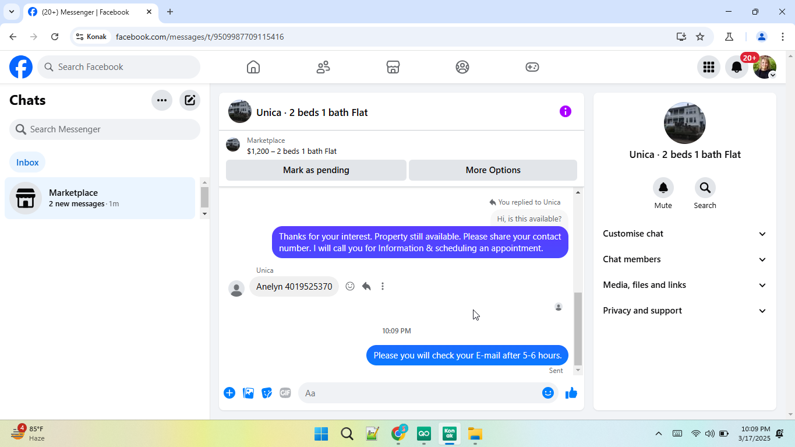Open the emoji picker in message box

click(x=548, y=393)
